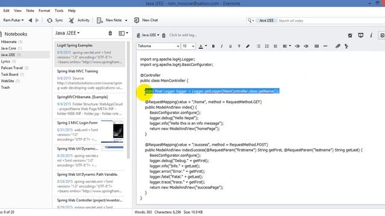The height and width of the screenshot is (216, 385).
Task: Attach a file with the paperclip icon
Action: pyautogui.click(x=338, y=46)
